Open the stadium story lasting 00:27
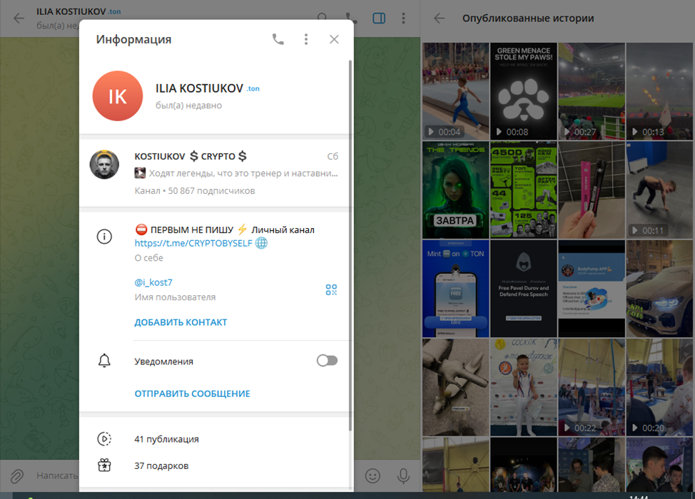This screenshot has width=695, height=499. pyautogui.click(x=592, y=91)
